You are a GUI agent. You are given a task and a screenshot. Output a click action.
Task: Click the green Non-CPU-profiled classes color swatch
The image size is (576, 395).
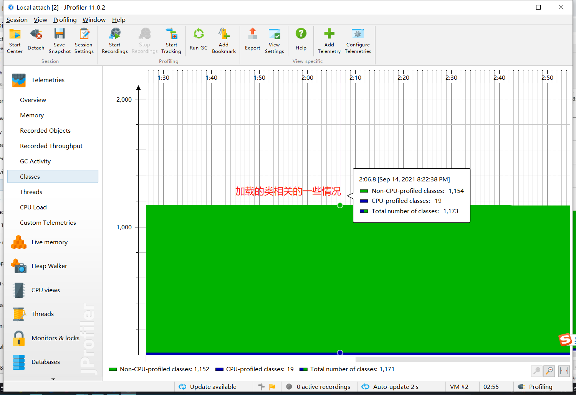click(x=113, y=369)
